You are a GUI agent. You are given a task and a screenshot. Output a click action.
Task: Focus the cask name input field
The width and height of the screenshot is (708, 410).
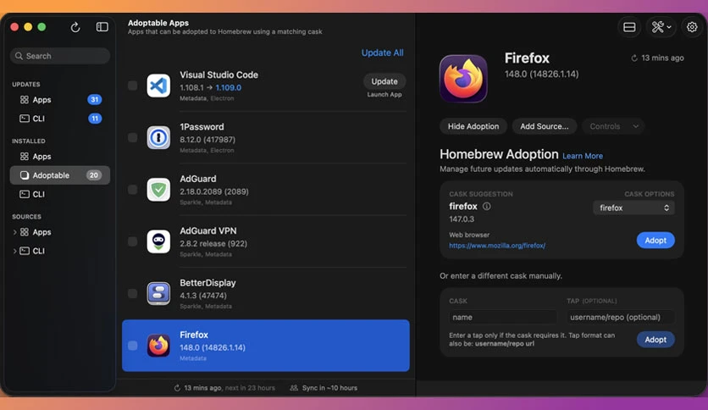pyautogui.click(x=502, y=317)
